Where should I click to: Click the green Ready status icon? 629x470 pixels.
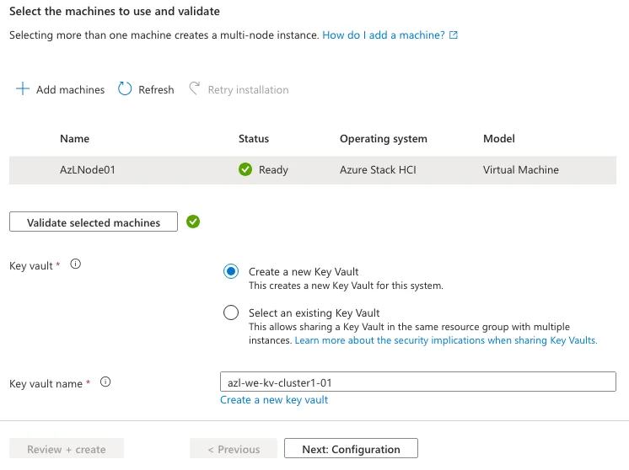(245, 169)
